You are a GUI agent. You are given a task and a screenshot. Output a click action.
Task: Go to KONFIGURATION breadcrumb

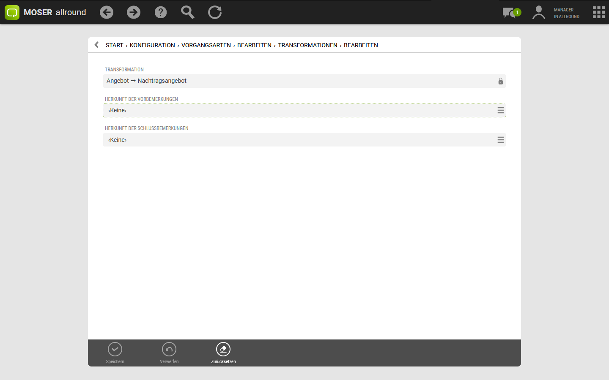pyautogui.click(x=152, y=45)
